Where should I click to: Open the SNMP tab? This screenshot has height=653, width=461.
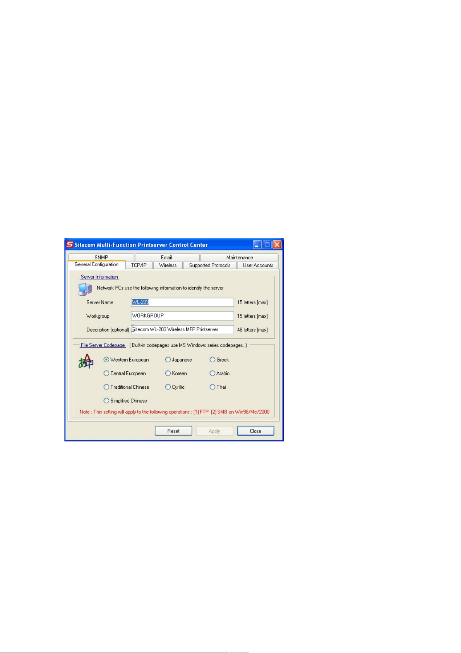[x=101, y=257]
